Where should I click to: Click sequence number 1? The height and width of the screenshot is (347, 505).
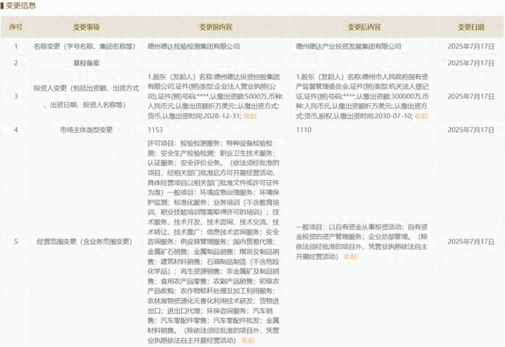[x=16, y=46]
